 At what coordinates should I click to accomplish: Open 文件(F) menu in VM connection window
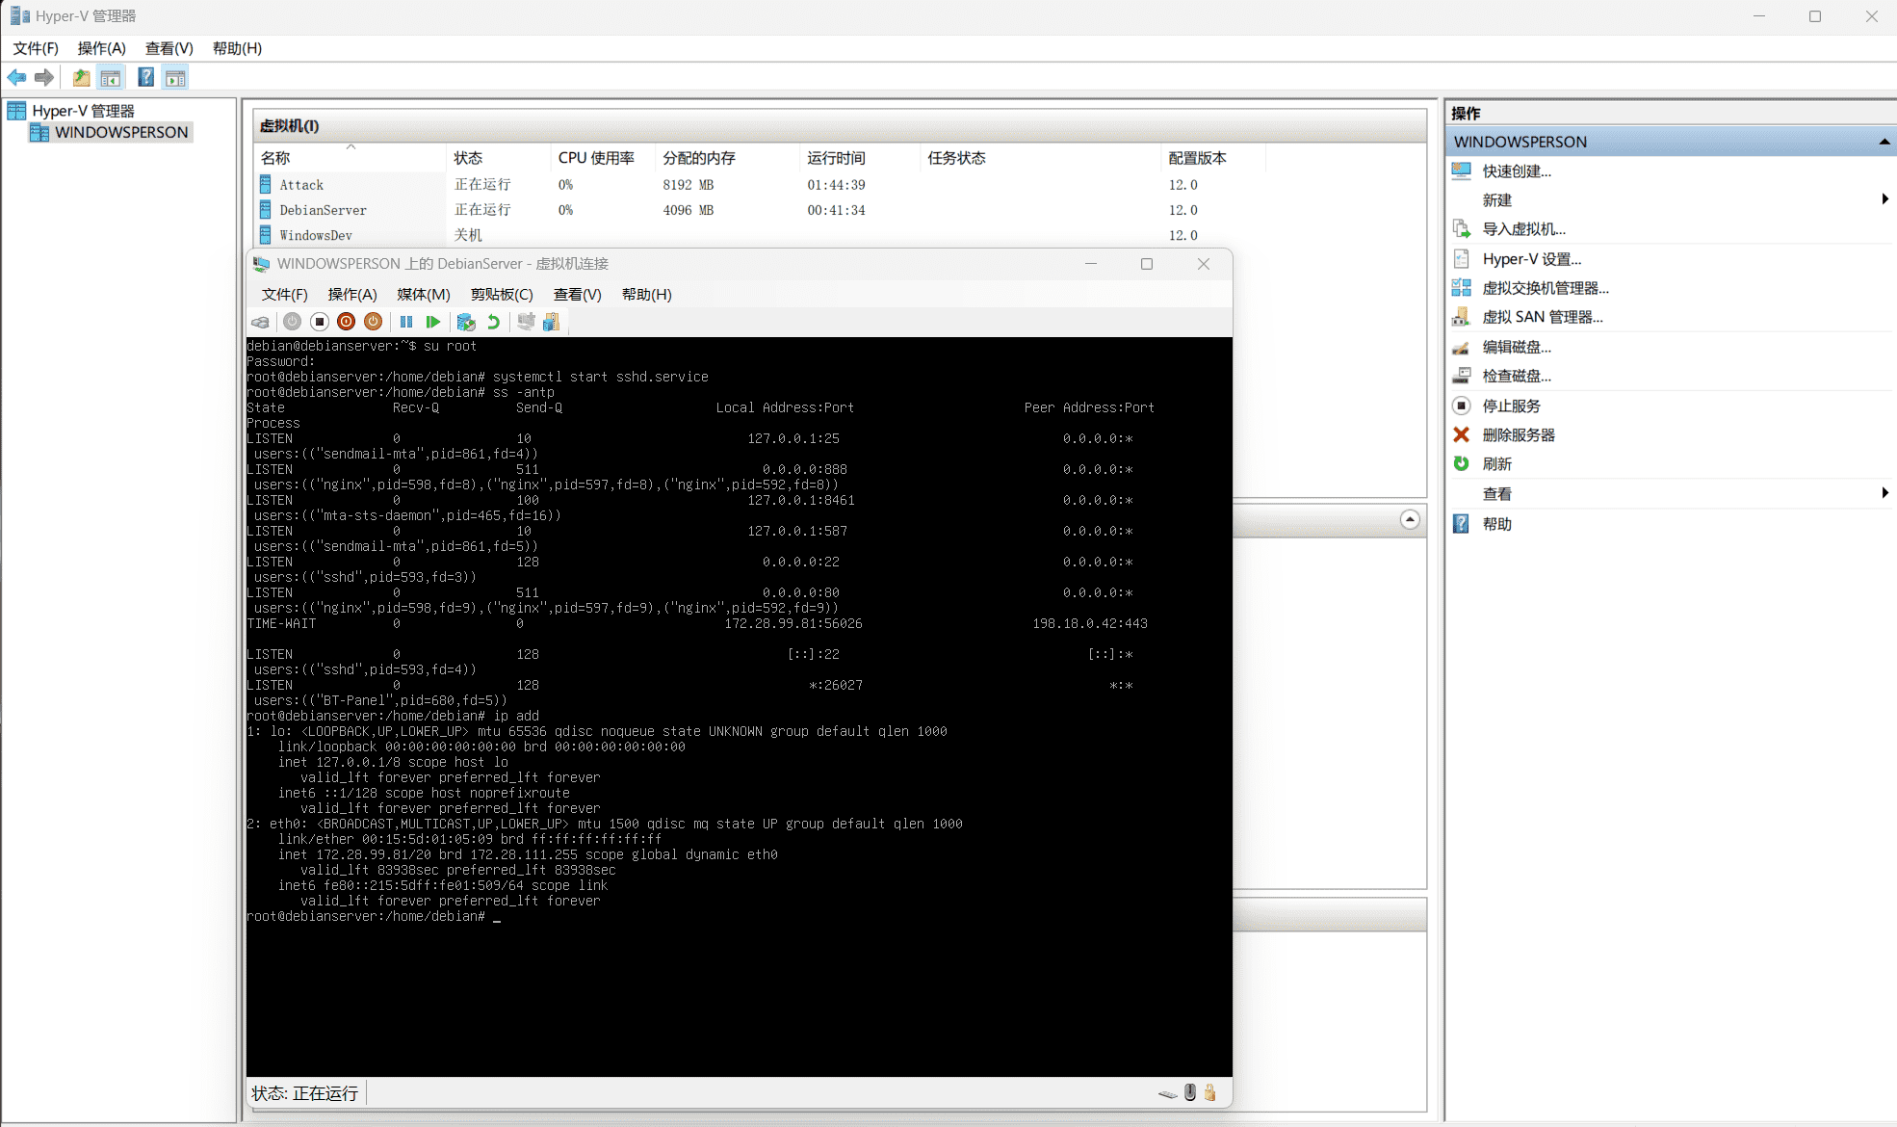(x=285, y=295)
